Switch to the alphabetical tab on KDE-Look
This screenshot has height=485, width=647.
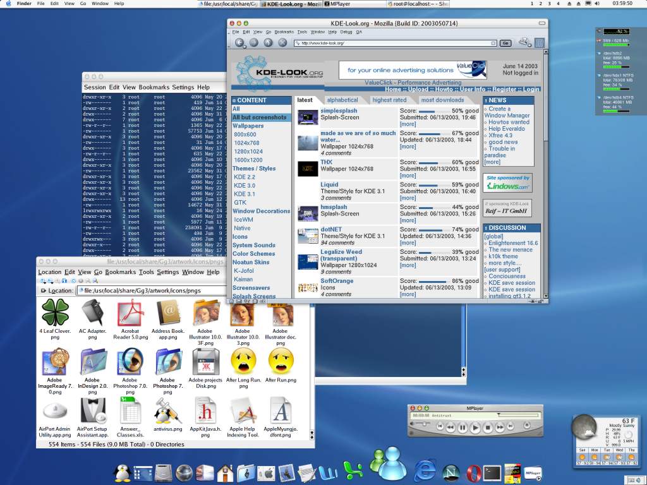(342, 100)
